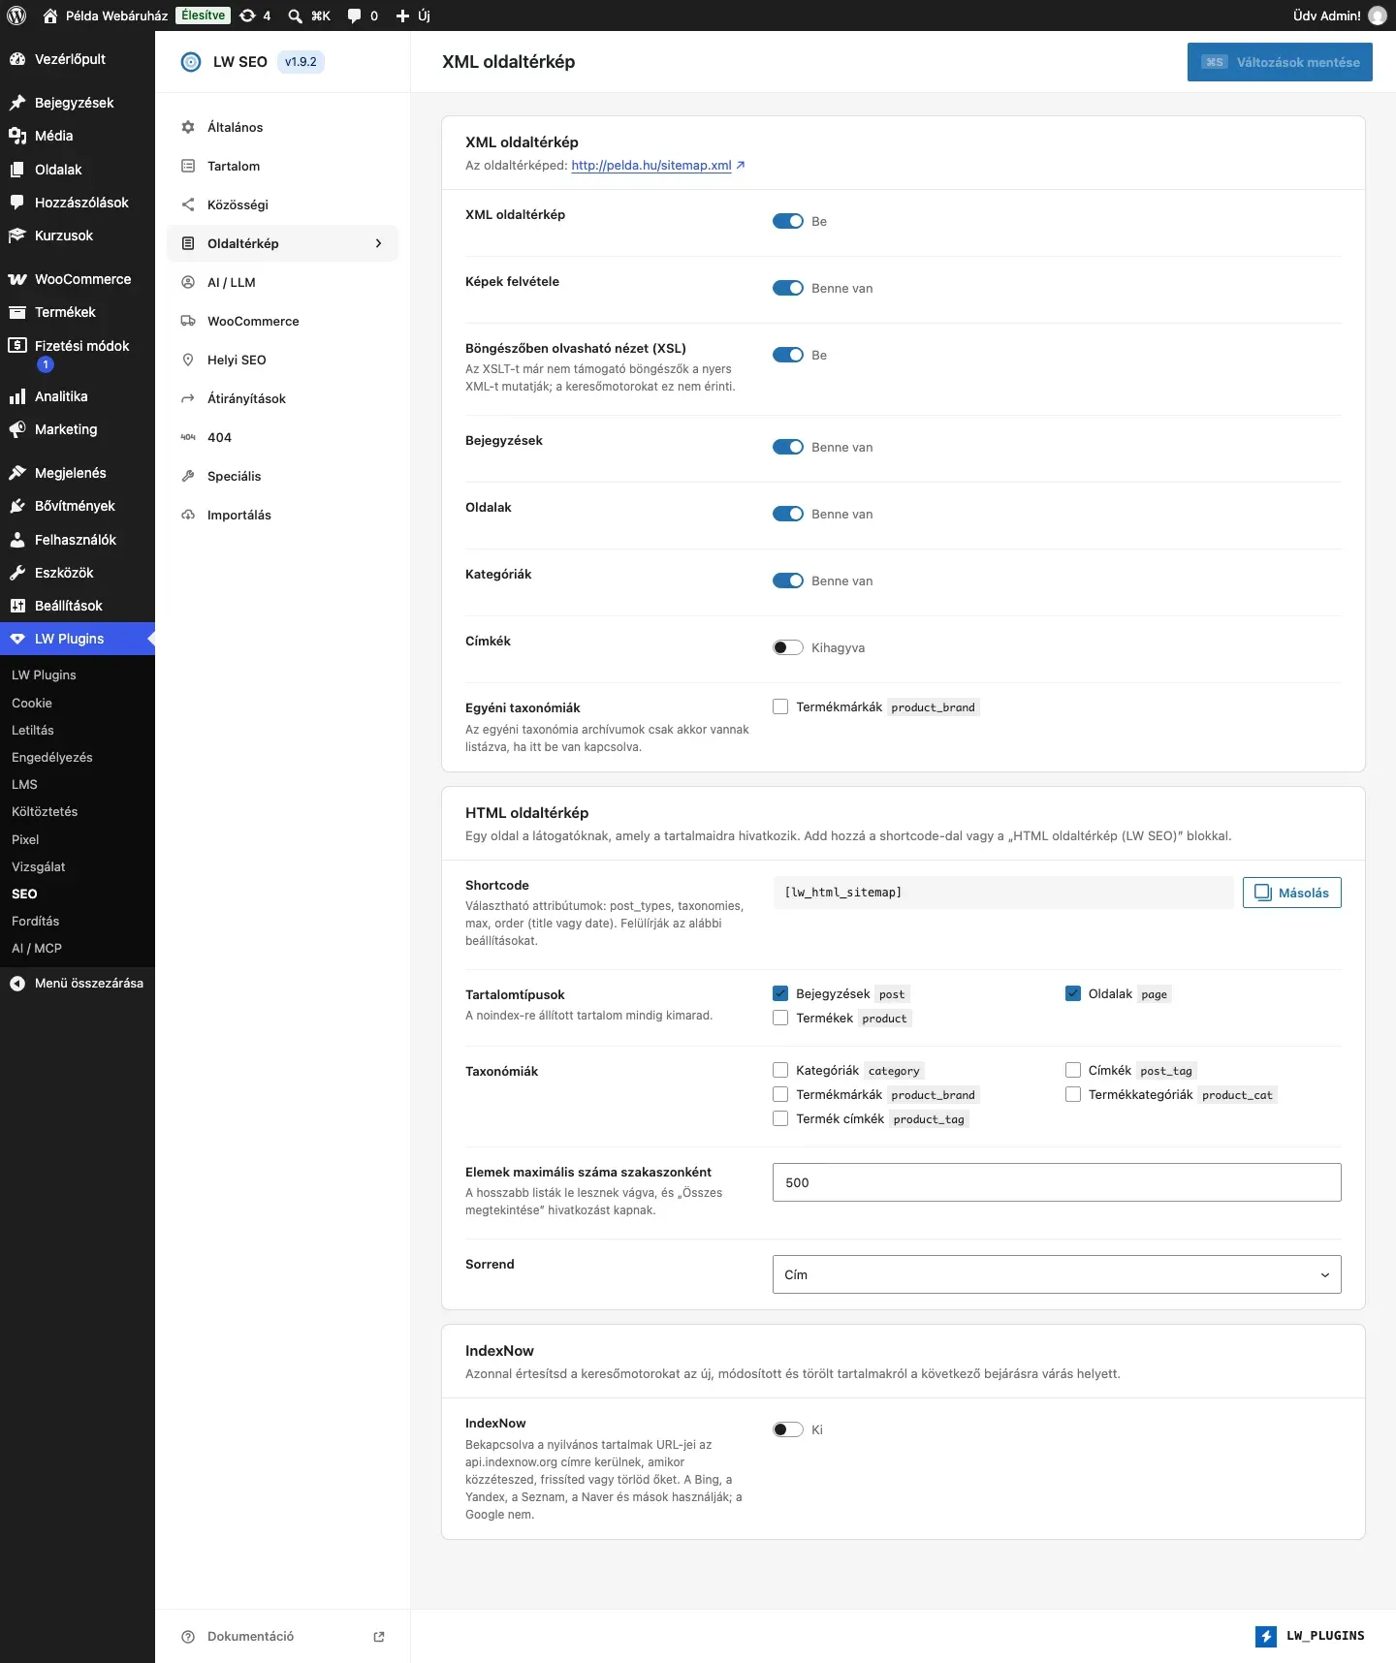Click the WordPress logo icon in admin bar
Viewport: 1396px width, 1663px height.
pos(16,16)
